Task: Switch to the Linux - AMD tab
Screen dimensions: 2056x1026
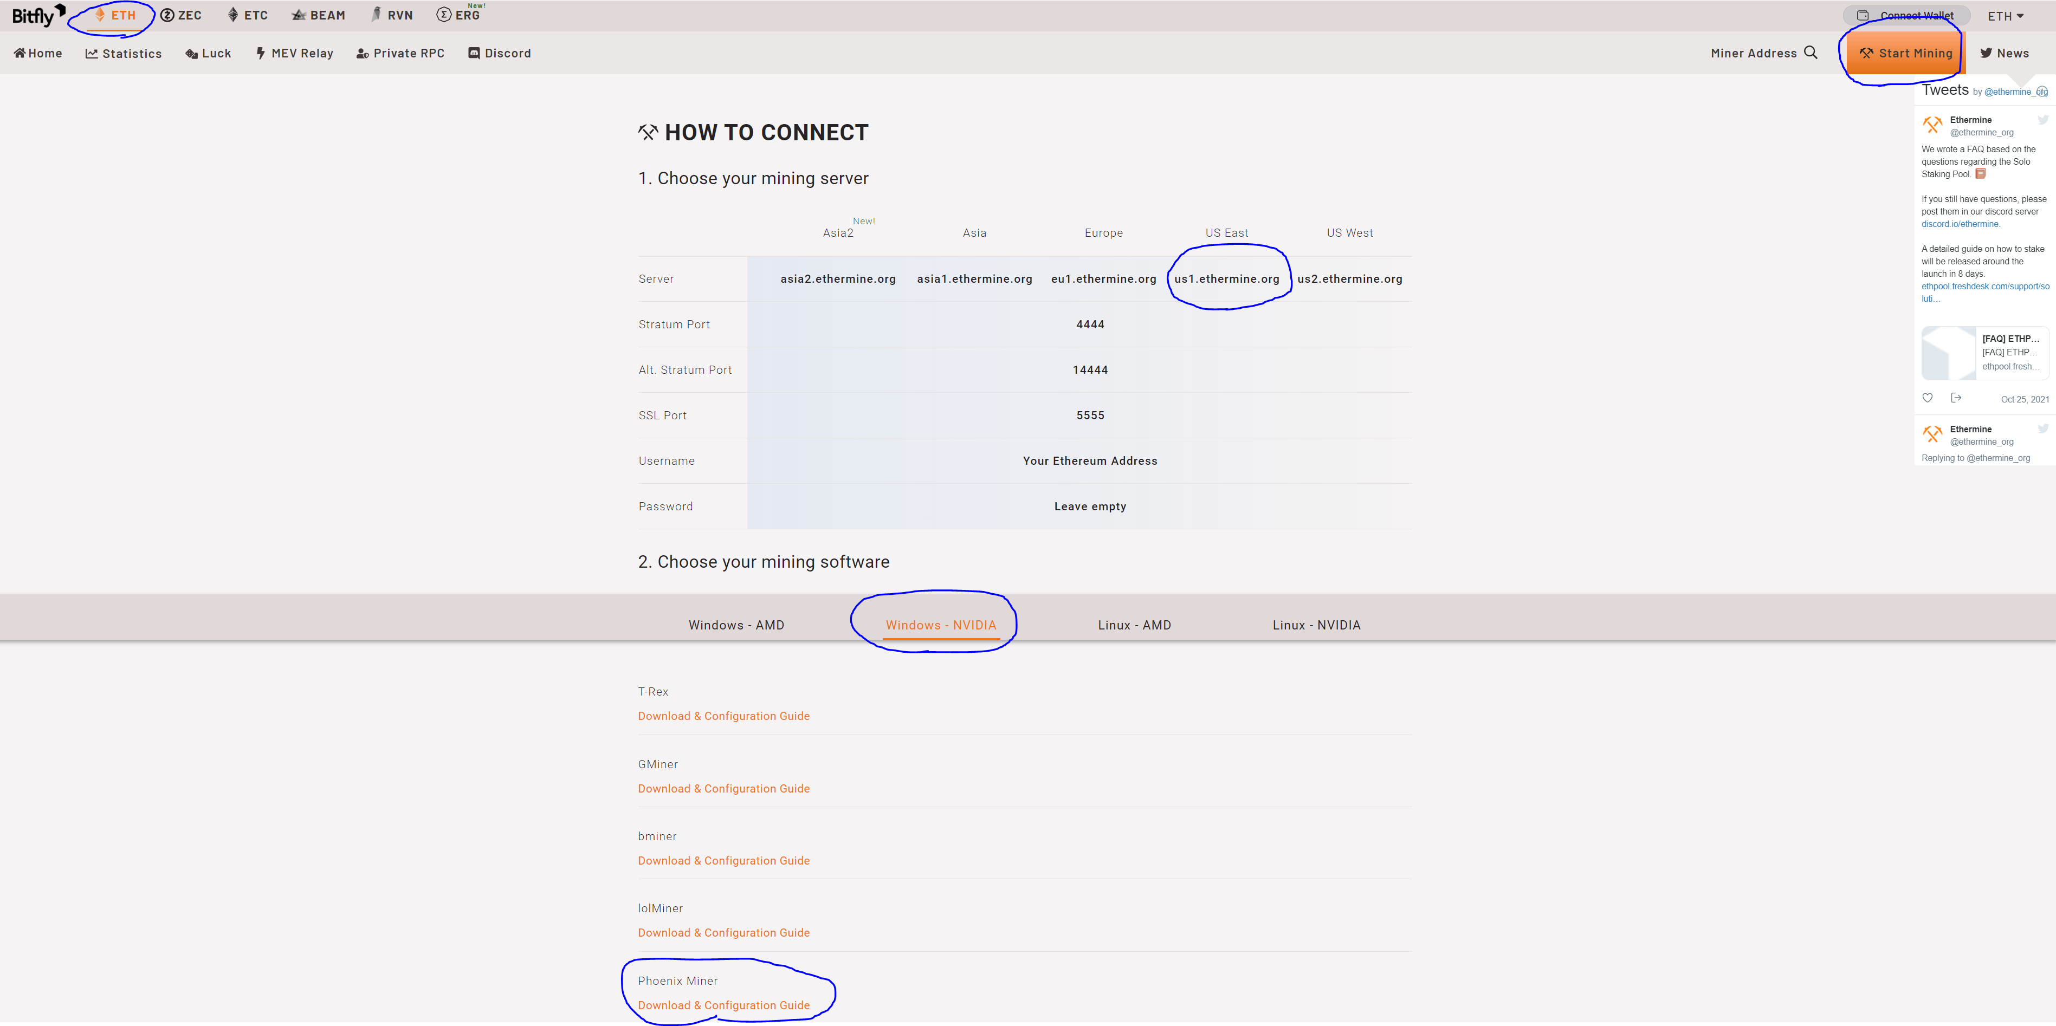Action: tap(1134, 626)
